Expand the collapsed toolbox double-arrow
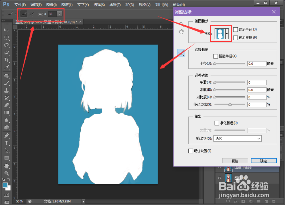The height and width of the screenshot is (205, 285). pyautogui.click(x=3, y=21)
